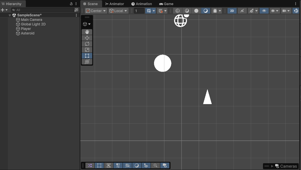Click the white triangle Player sprite in scene
Image resolution: width=301 pixels, height=170 pixels.
tap(207, 98)
